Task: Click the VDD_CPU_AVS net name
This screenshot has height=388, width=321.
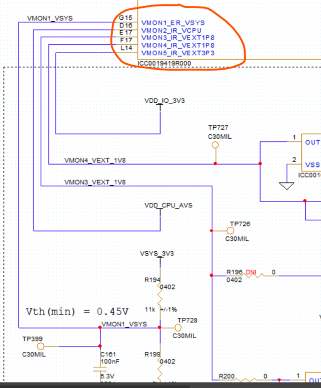Action: coord(168,205)
